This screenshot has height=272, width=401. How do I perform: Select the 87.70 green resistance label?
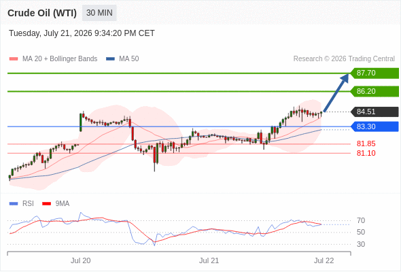[x=374, y=73]
